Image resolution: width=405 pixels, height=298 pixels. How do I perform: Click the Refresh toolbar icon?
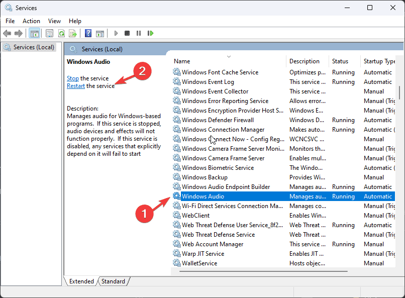coord(61,33)
